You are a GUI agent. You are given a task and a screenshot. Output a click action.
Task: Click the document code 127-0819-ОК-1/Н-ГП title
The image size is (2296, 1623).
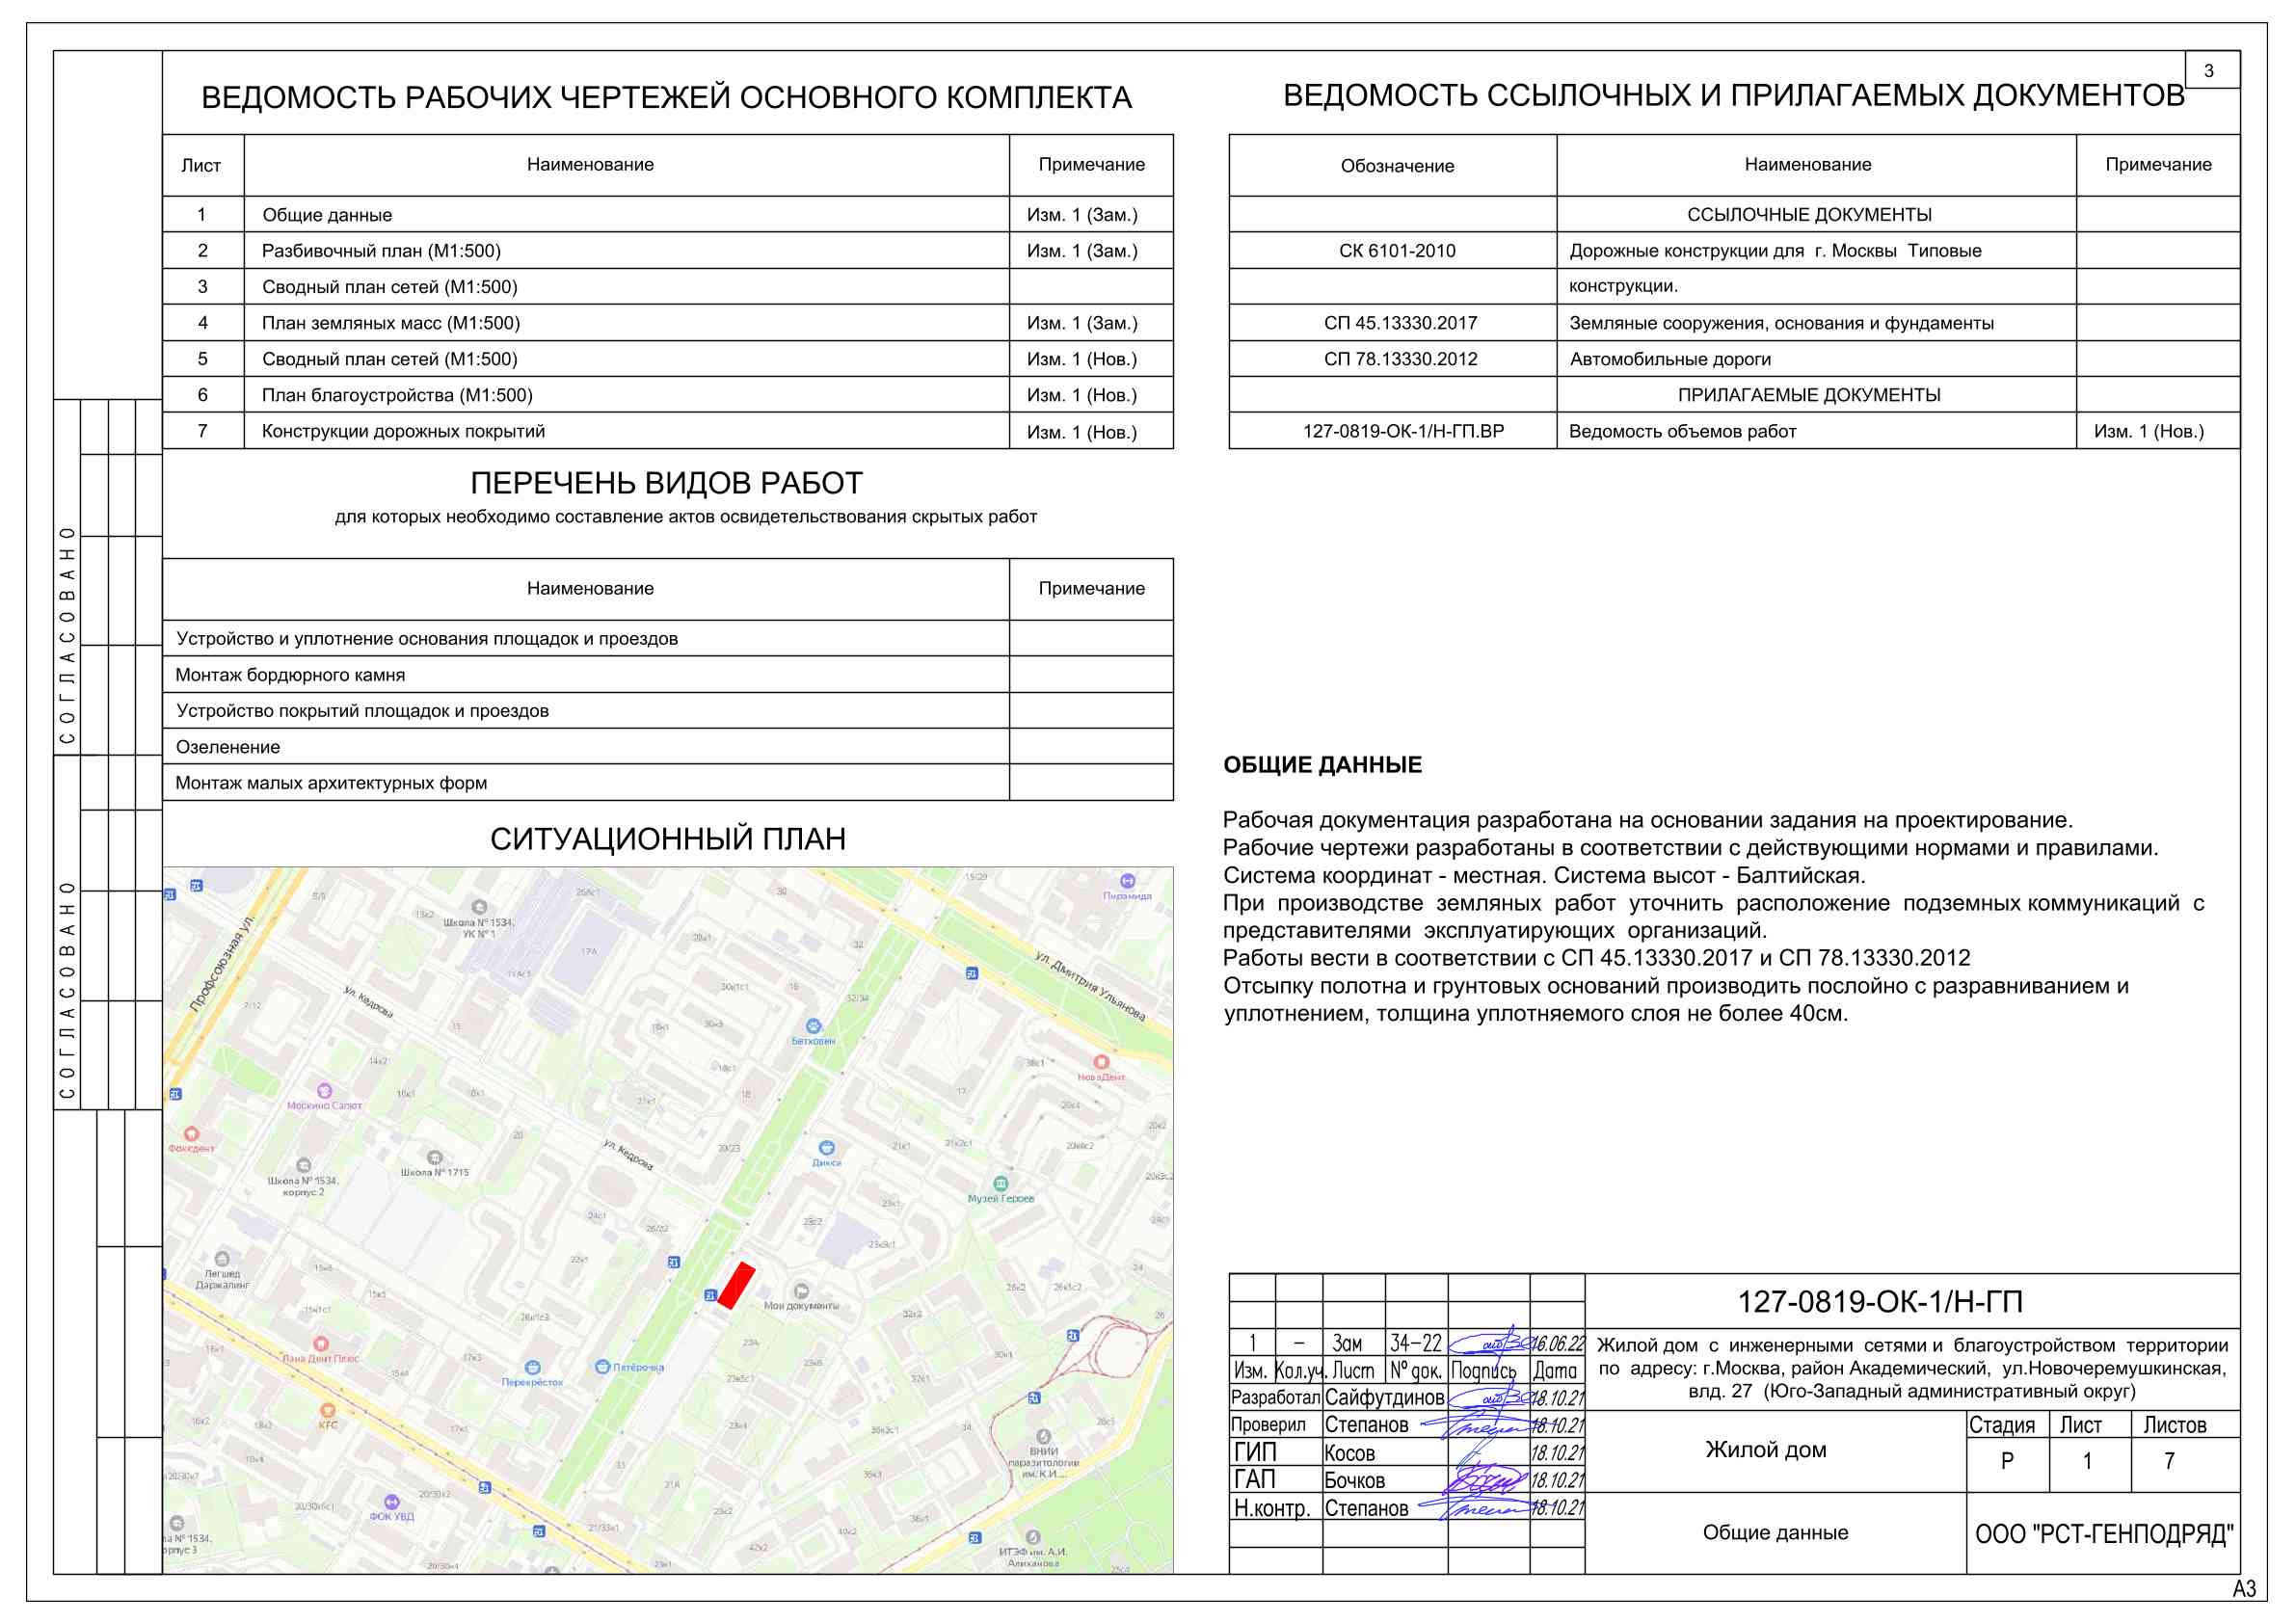coord(1880,1302)
